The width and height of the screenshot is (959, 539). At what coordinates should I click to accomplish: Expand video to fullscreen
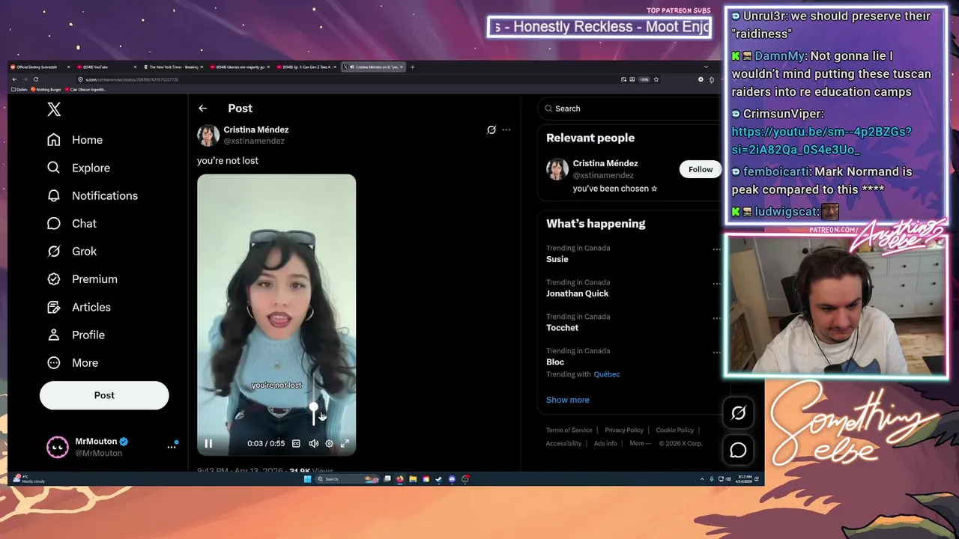(x=345, y=443)
